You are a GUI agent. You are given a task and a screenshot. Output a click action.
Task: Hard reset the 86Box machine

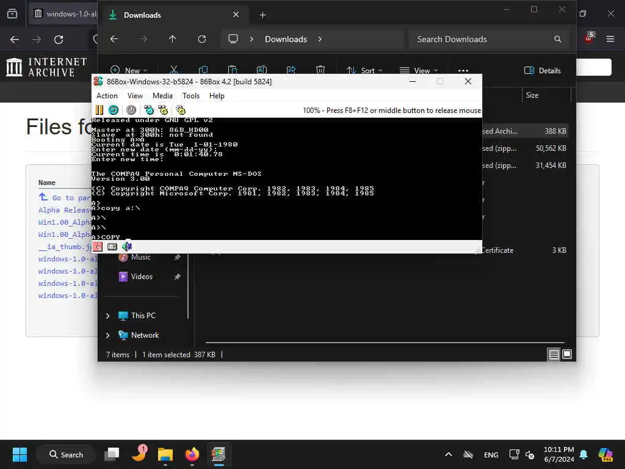(114, 110)
